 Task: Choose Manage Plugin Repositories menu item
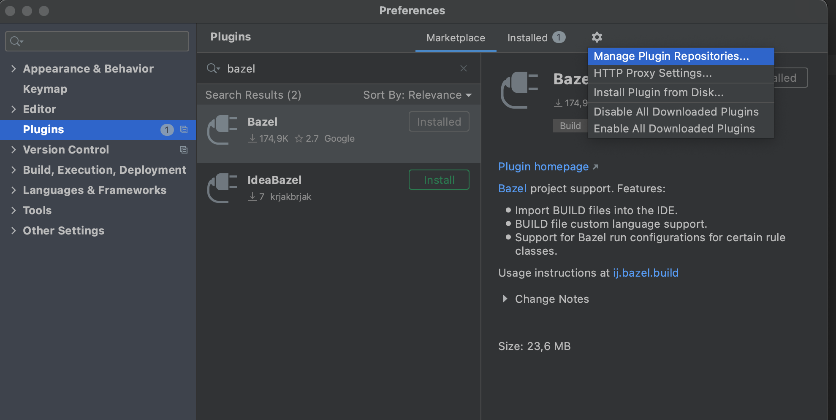pyautogui.click(x=681, y=56)
